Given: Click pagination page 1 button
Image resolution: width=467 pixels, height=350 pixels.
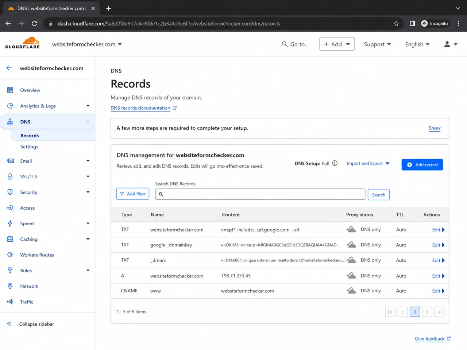Looking at the screenshot, I should click(x=415, y=312).
